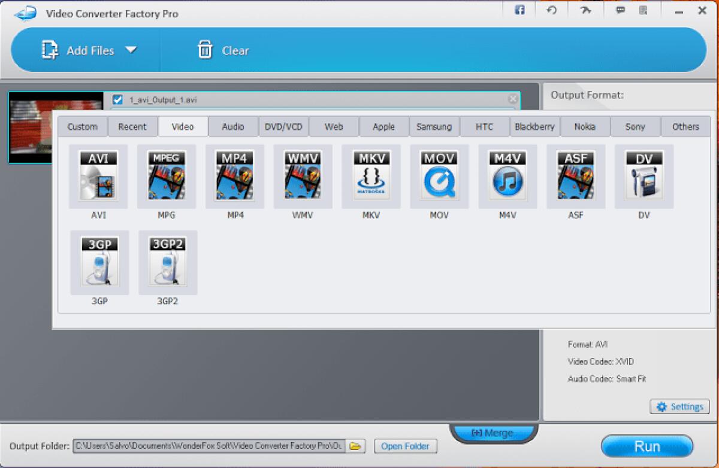Select the MKV Matroska format icon

(371, 176)
